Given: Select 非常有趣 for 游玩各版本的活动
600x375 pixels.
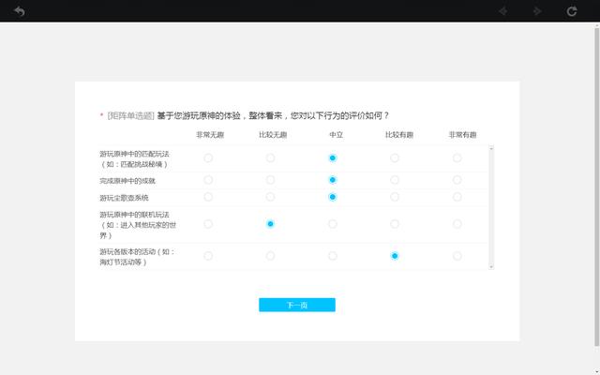Looking at the screenshot, I should 457,256.
